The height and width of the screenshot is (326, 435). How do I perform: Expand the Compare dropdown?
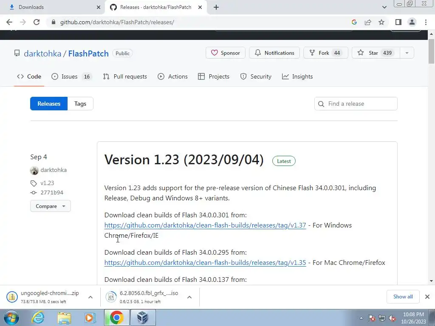coord(51,206)
